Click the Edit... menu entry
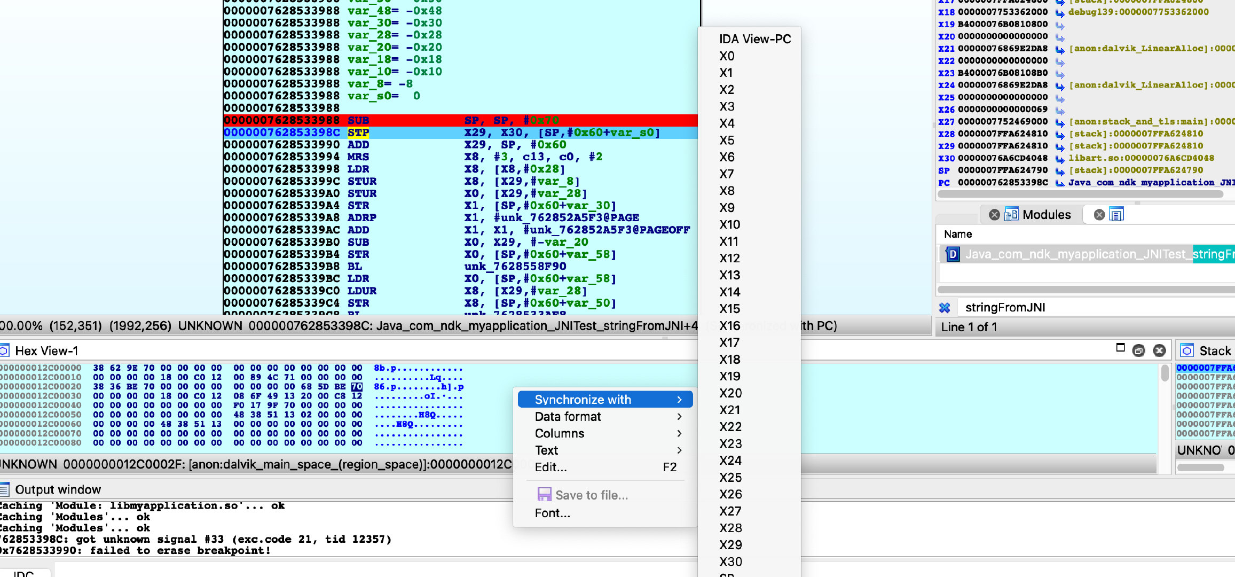This screenshot has width=1235, height=577. 551,467
